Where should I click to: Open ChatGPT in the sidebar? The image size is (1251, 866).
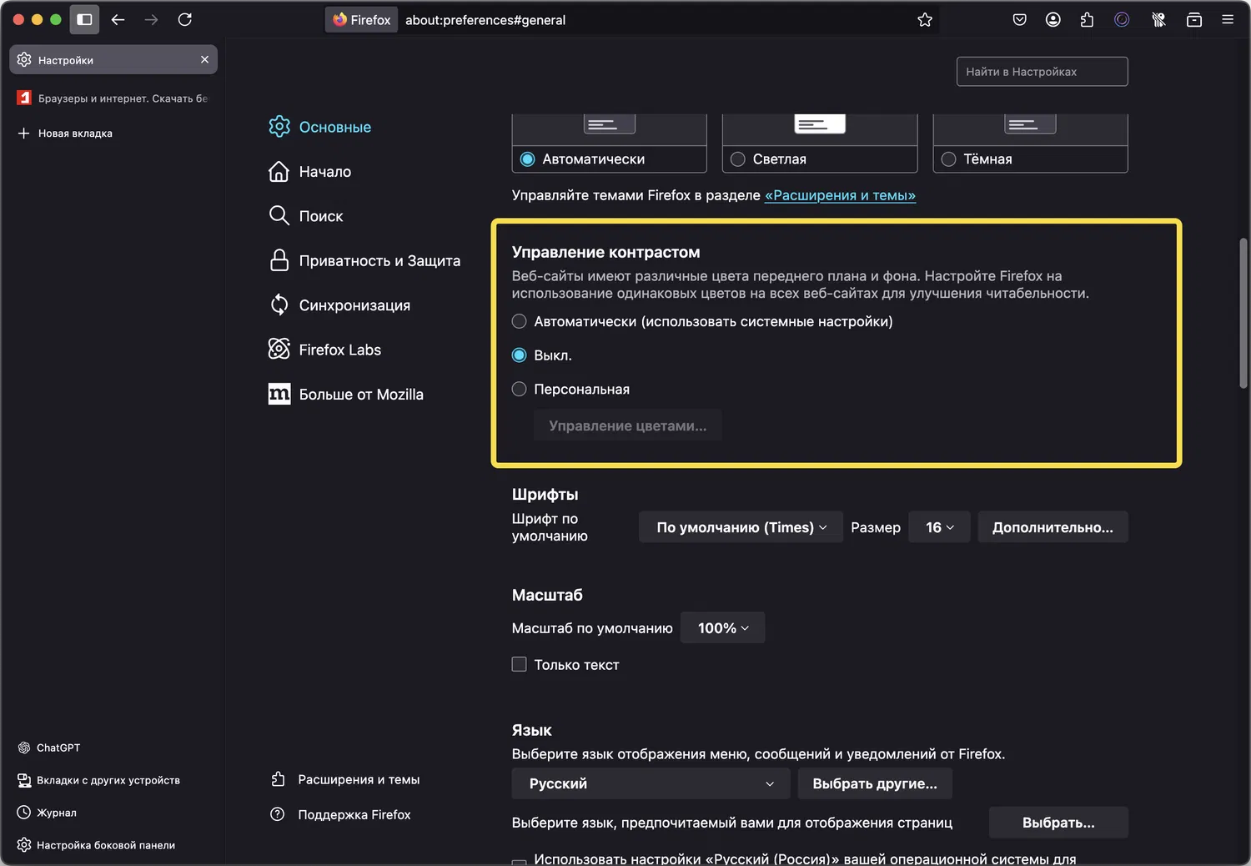[x=58, y=748]
